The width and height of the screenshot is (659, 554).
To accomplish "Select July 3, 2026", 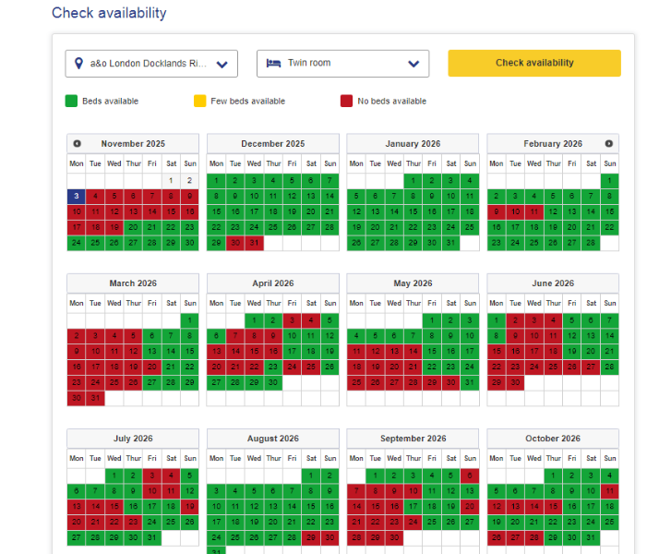I will click(152, 476).
